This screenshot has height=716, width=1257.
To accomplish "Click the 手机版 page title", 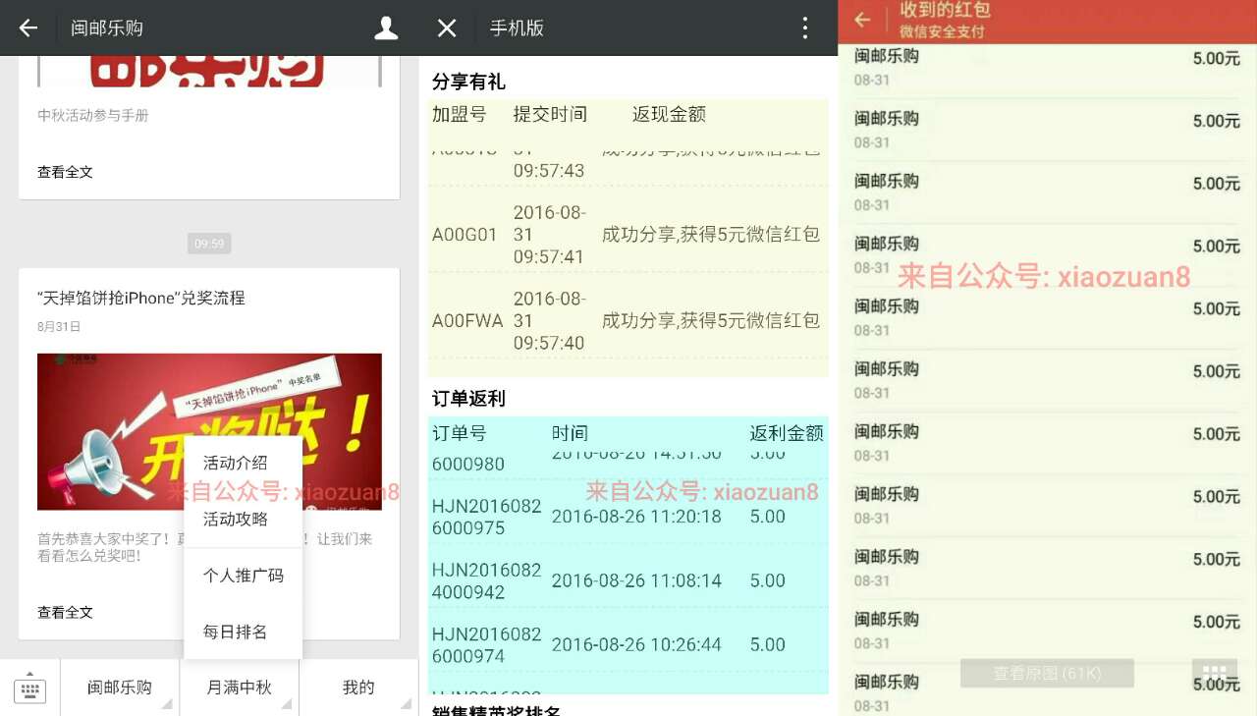I will [518, 28].
